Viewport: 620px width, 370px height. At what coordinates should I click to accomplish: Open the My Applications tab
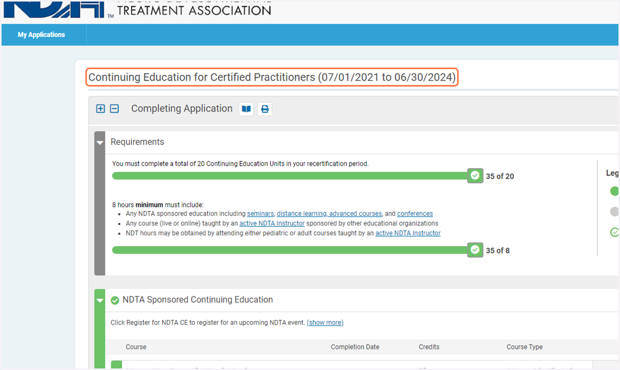point(41,35)
